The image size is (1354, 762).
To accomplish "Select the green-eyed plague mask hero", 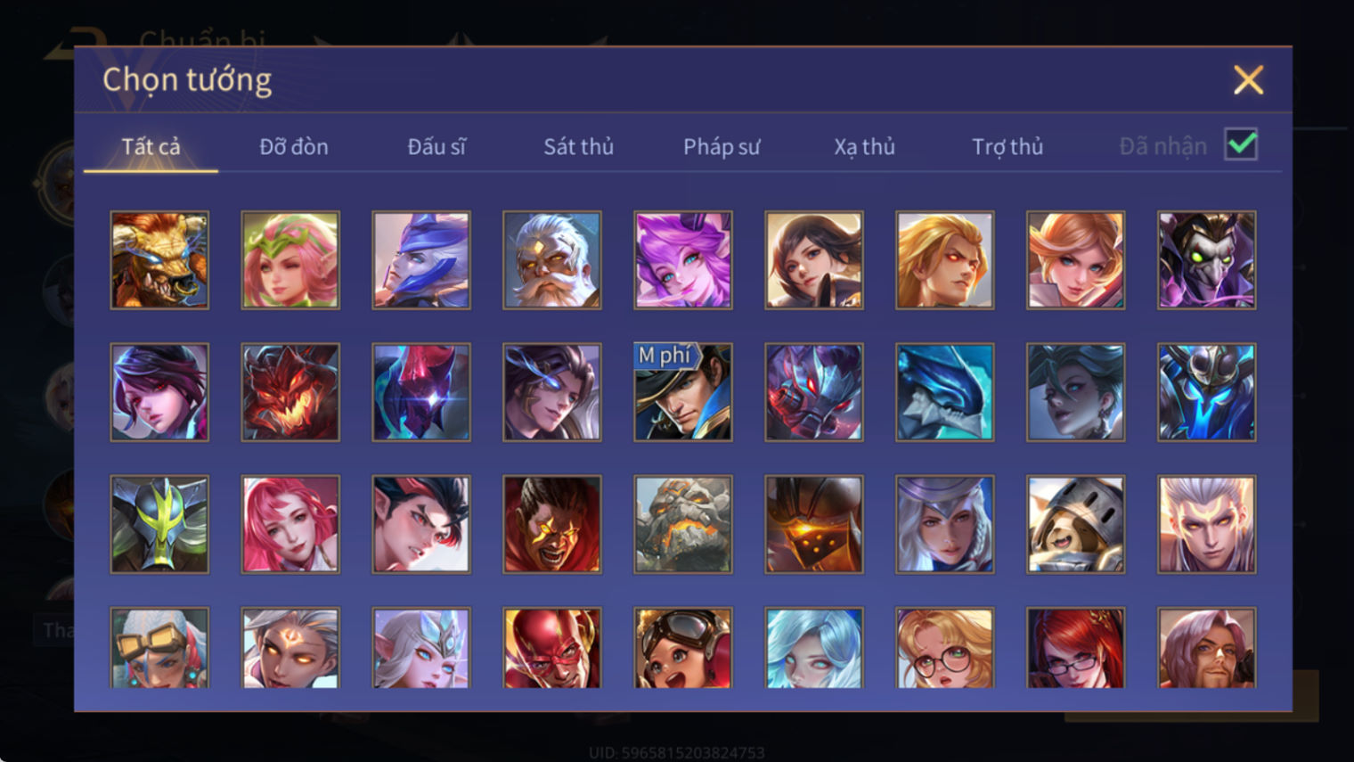I will point(1206,260).
